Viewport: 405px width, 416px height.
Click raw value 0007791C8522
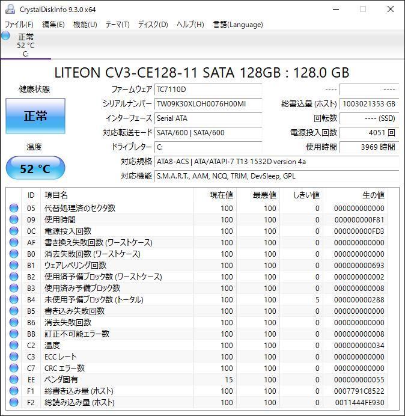coord(359,391)
